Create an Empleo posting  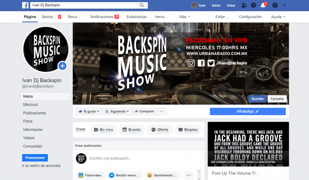(x=188, y=130)
